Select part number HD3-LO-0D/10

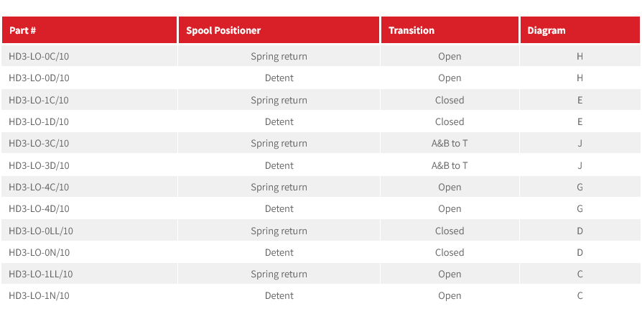(39, 78)
